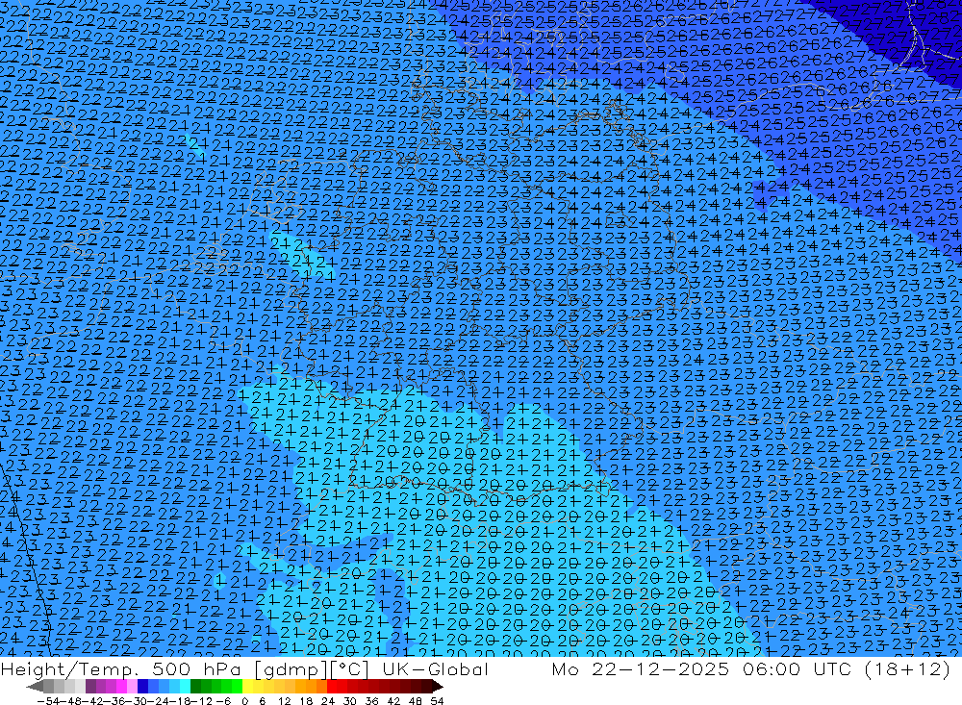
Task: Click the '[gdmp]' unit label
Action: click(x=291, y=669)
